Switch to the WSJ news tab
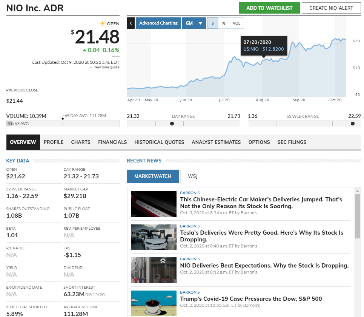The width and height of the screenshot is (364, 317). (193, 176)
